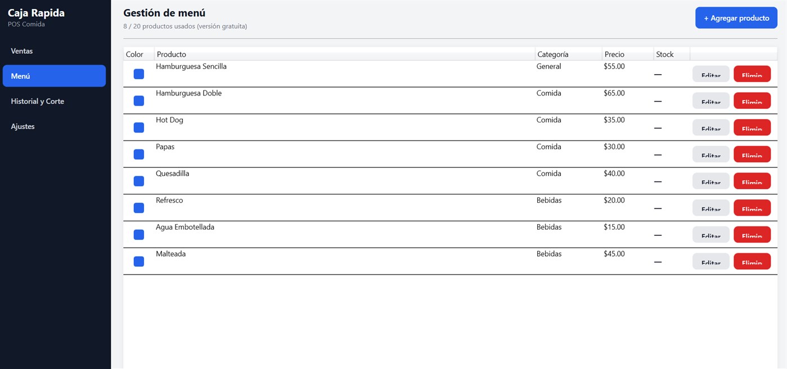Click the blue color swatch for Hamburguesa Sencilla
This screenshot has width=787, height=369.
click(139, 74)
